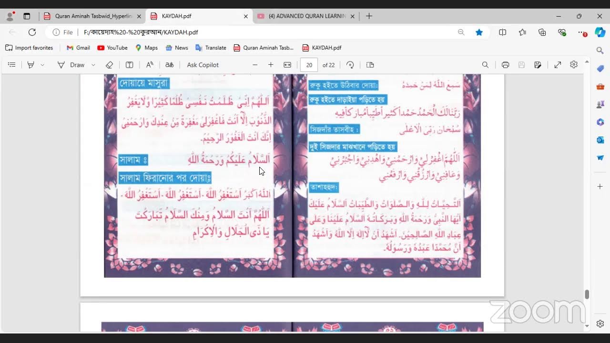Click the address bar zoom magnifier
610x343 pixels.
coord(461,32)
